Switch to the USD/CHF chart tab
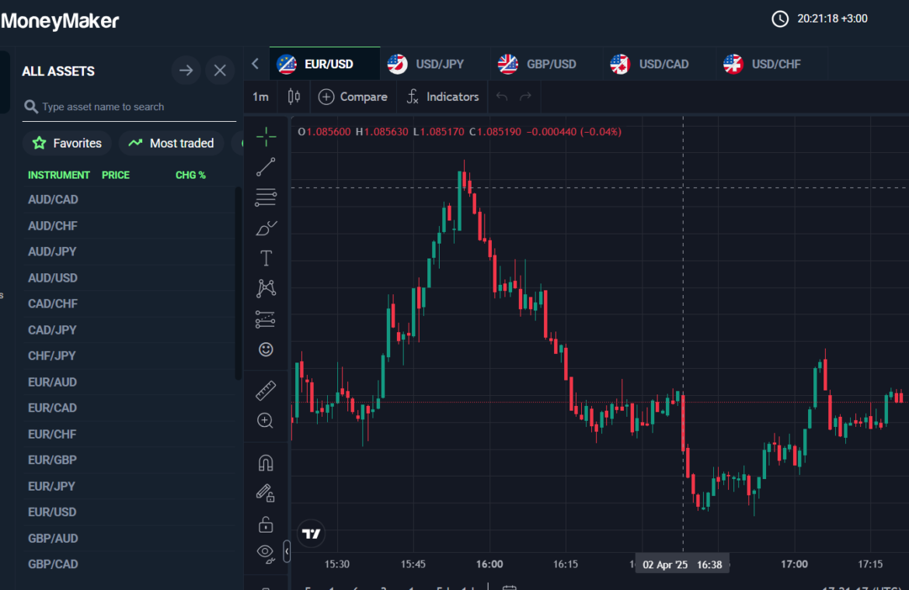The image size is (909, 590). click(771, 64)
